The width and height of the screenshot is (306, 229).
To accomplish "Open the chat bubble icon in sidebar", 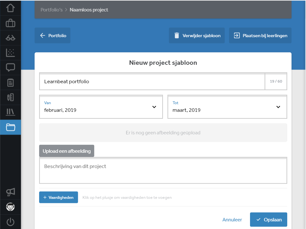I will coord(10,68).
